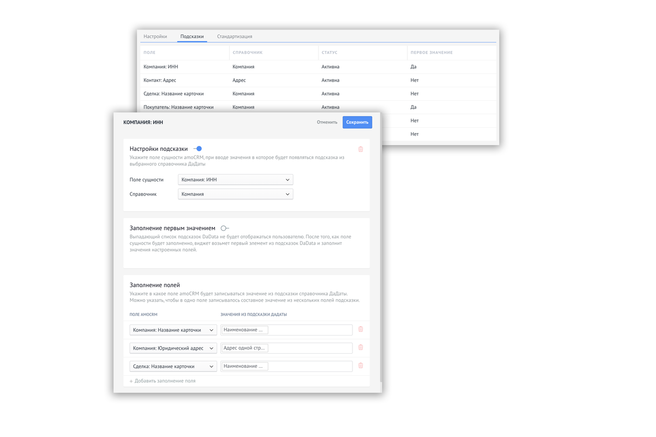
Task: Click Адрес cell in Контакт: Адрес row
Action: (239, 80)
